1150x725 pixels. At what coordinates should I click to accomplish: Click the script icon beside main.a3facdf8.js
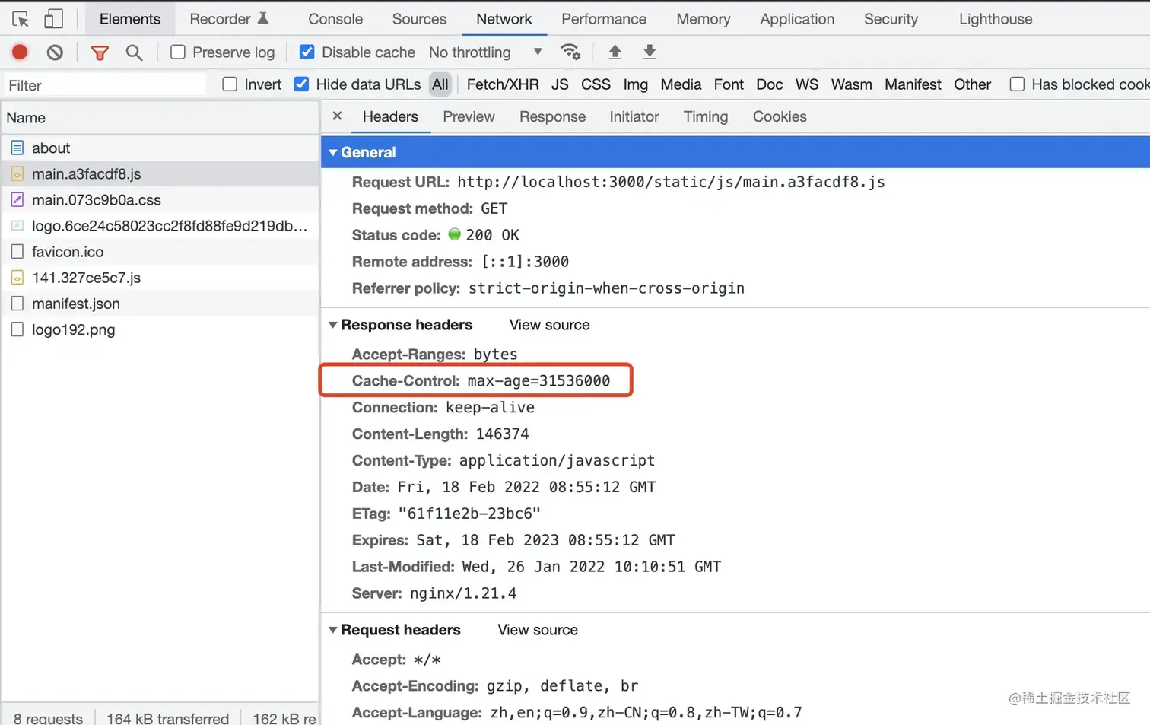17,173
